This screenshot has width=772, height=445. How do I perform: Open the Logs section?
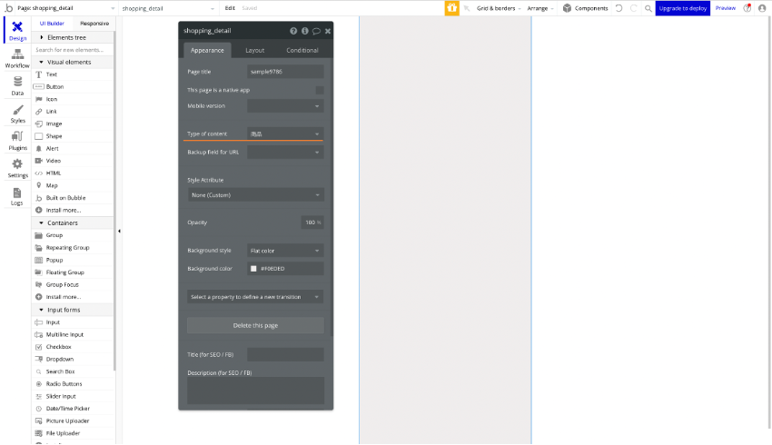[x=17, y=196]
